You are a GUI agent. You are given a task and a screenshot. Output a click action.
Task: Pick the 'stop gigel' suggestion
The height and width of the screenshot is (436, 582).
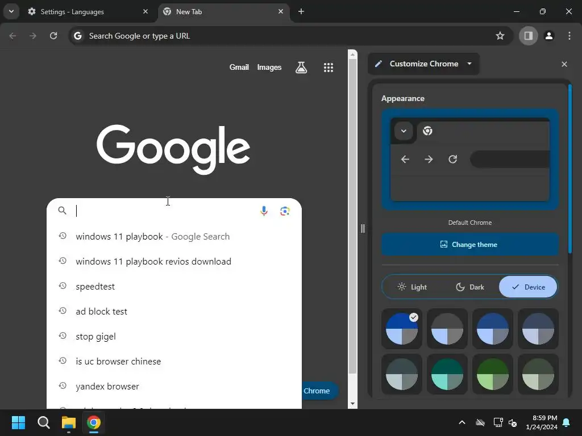coord(174,336)
